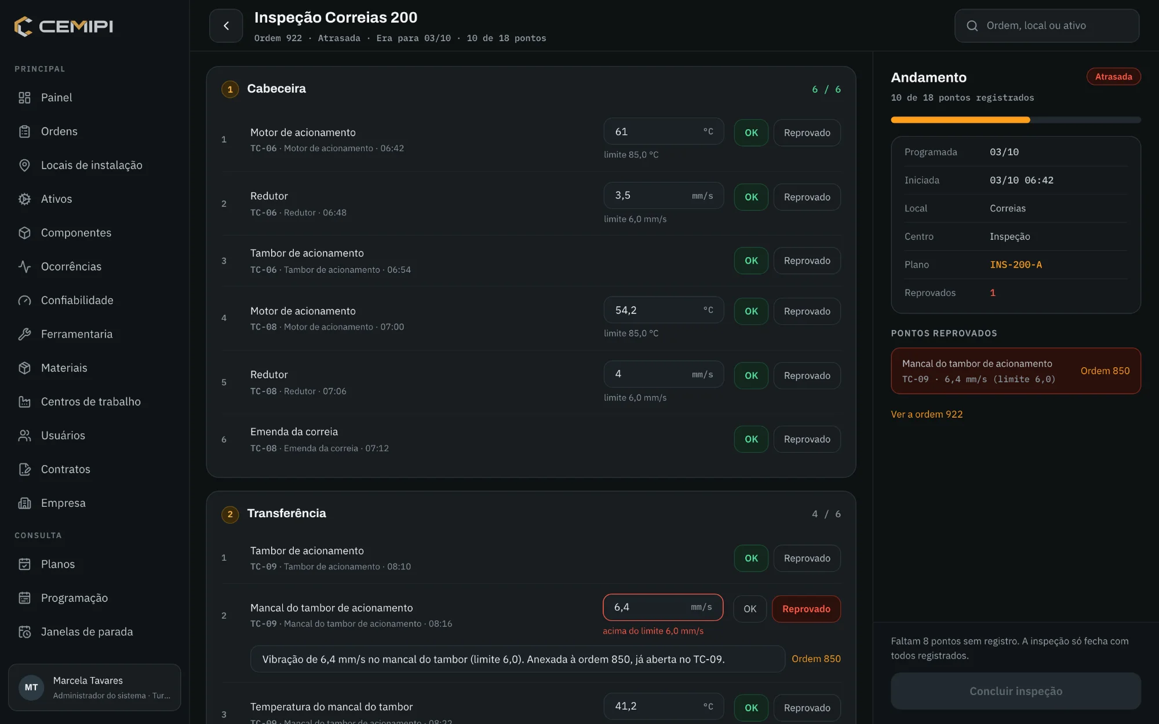Mark TC-09 Tambor de acionamento OK
Image resolution: width=1159 pixels, height=724 pixels.
pyautogui.click(x=751, y=558)
